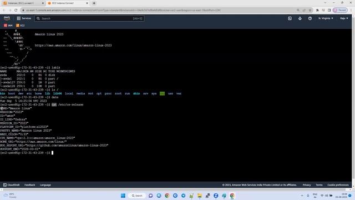Open the Windows Start button
The image size is (355, 200).
click(x=123, y=196)
